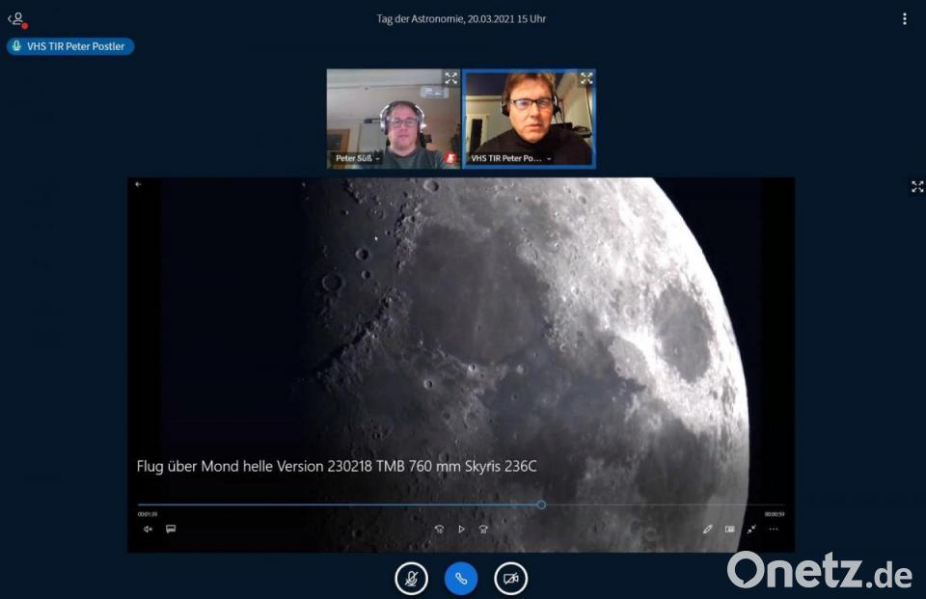The width and height of the screenshot is (926, 599).
Task: Click the remaining time 00:00:59 label
Action: click(x=775, y=514)
